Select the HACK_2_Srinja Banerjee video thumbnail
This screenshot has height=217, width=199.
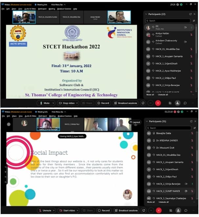coord(48,124)
